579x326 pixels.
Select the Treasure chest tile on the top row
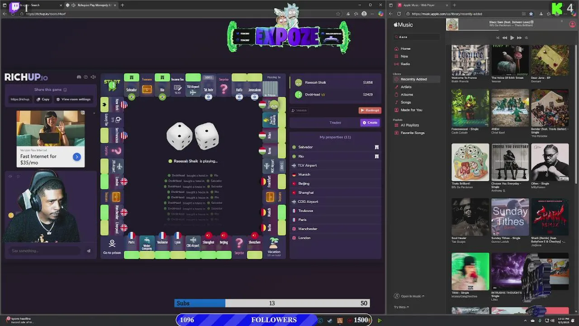[147, 86]
